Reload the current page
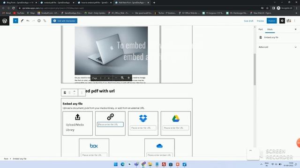This screenshot has width=300, height=168. pyautogui.click(x=14, y=8)
